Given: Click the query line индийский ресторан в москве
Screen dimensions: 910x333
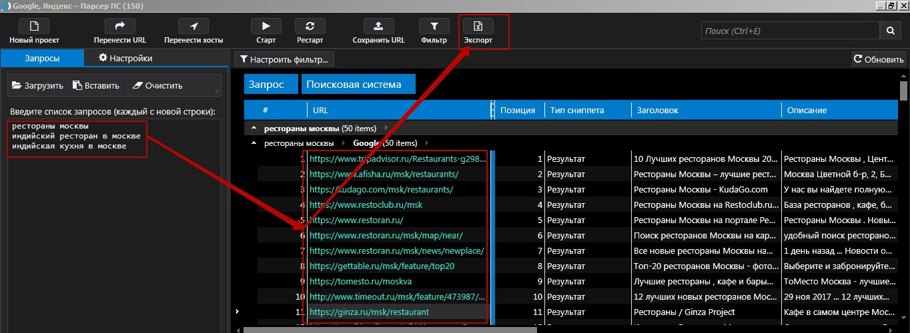Looking at the screenshot, I should click(x=76, y=136).
